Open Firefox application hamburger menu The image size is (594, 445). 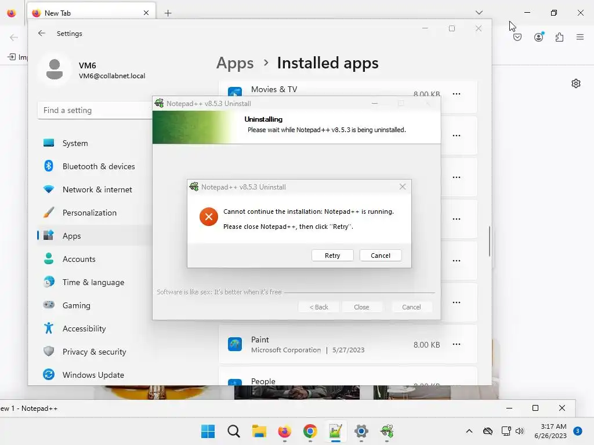(x=580, y=37)
